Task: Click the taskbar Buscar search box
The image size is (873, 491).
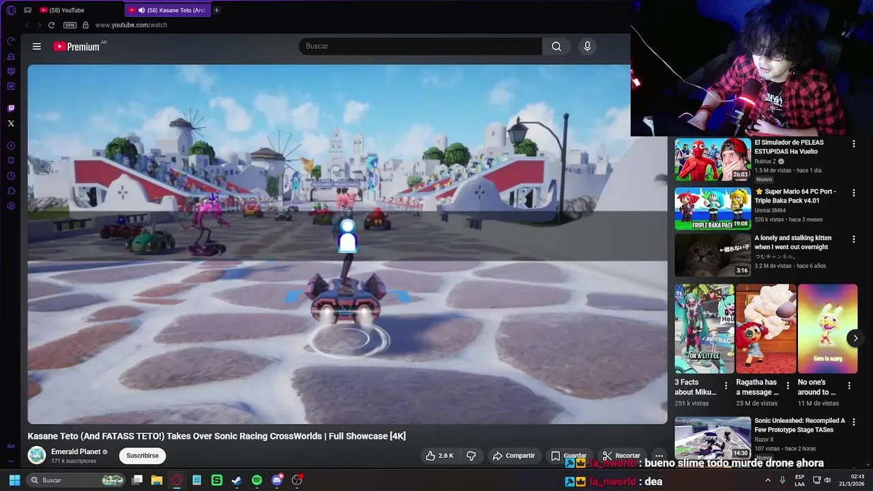Action: coord(77,480)
